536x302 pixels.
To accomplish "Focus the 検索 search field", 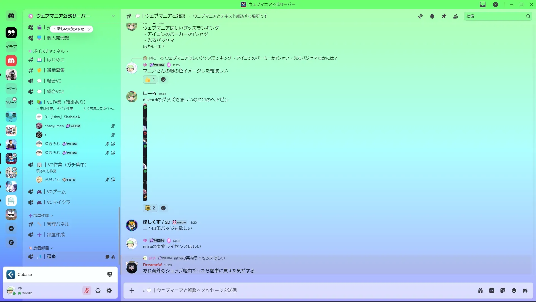I will [495, 16].
